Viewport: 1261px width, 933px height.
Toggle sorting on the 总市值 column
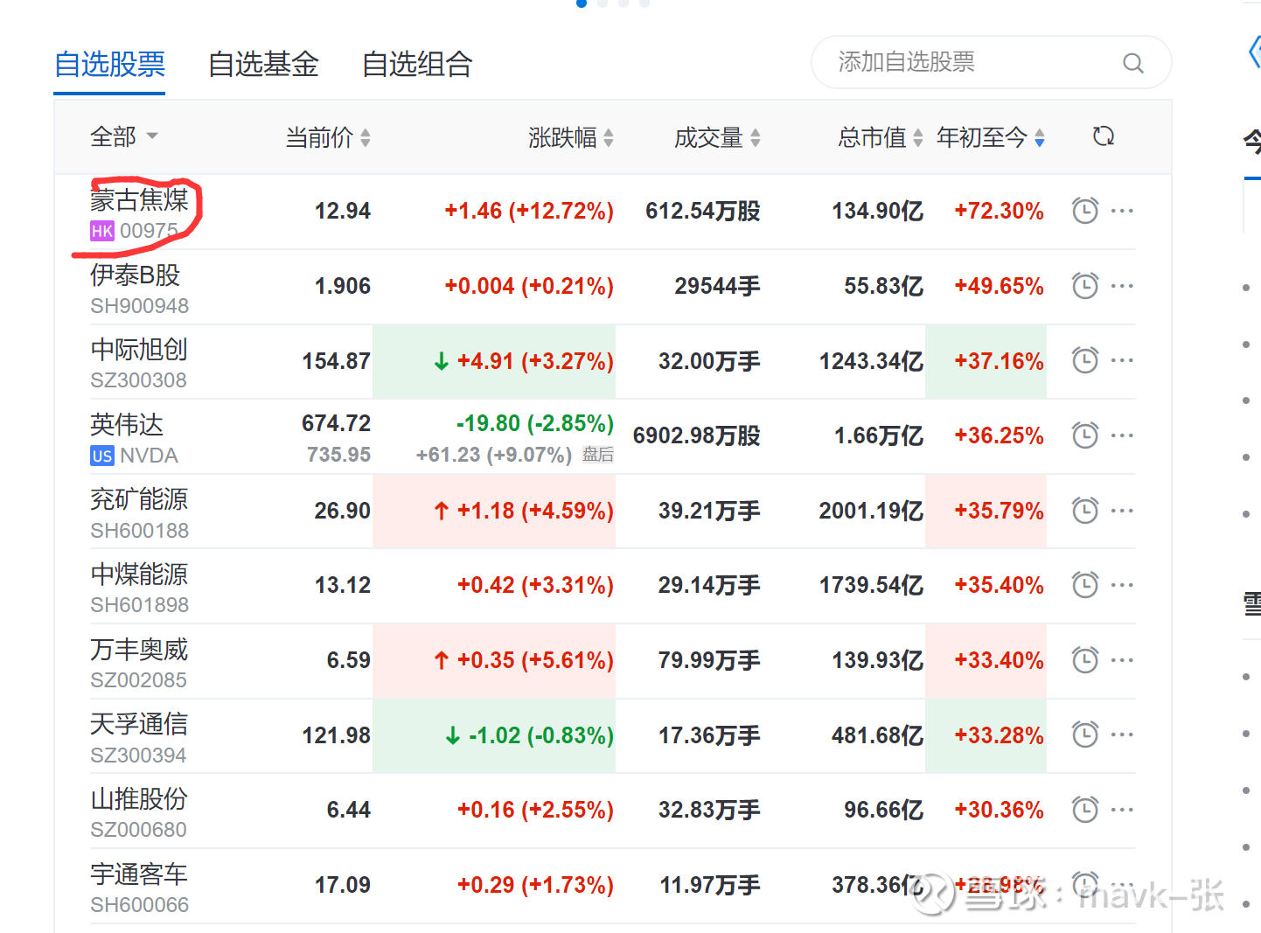coord(916,137)
